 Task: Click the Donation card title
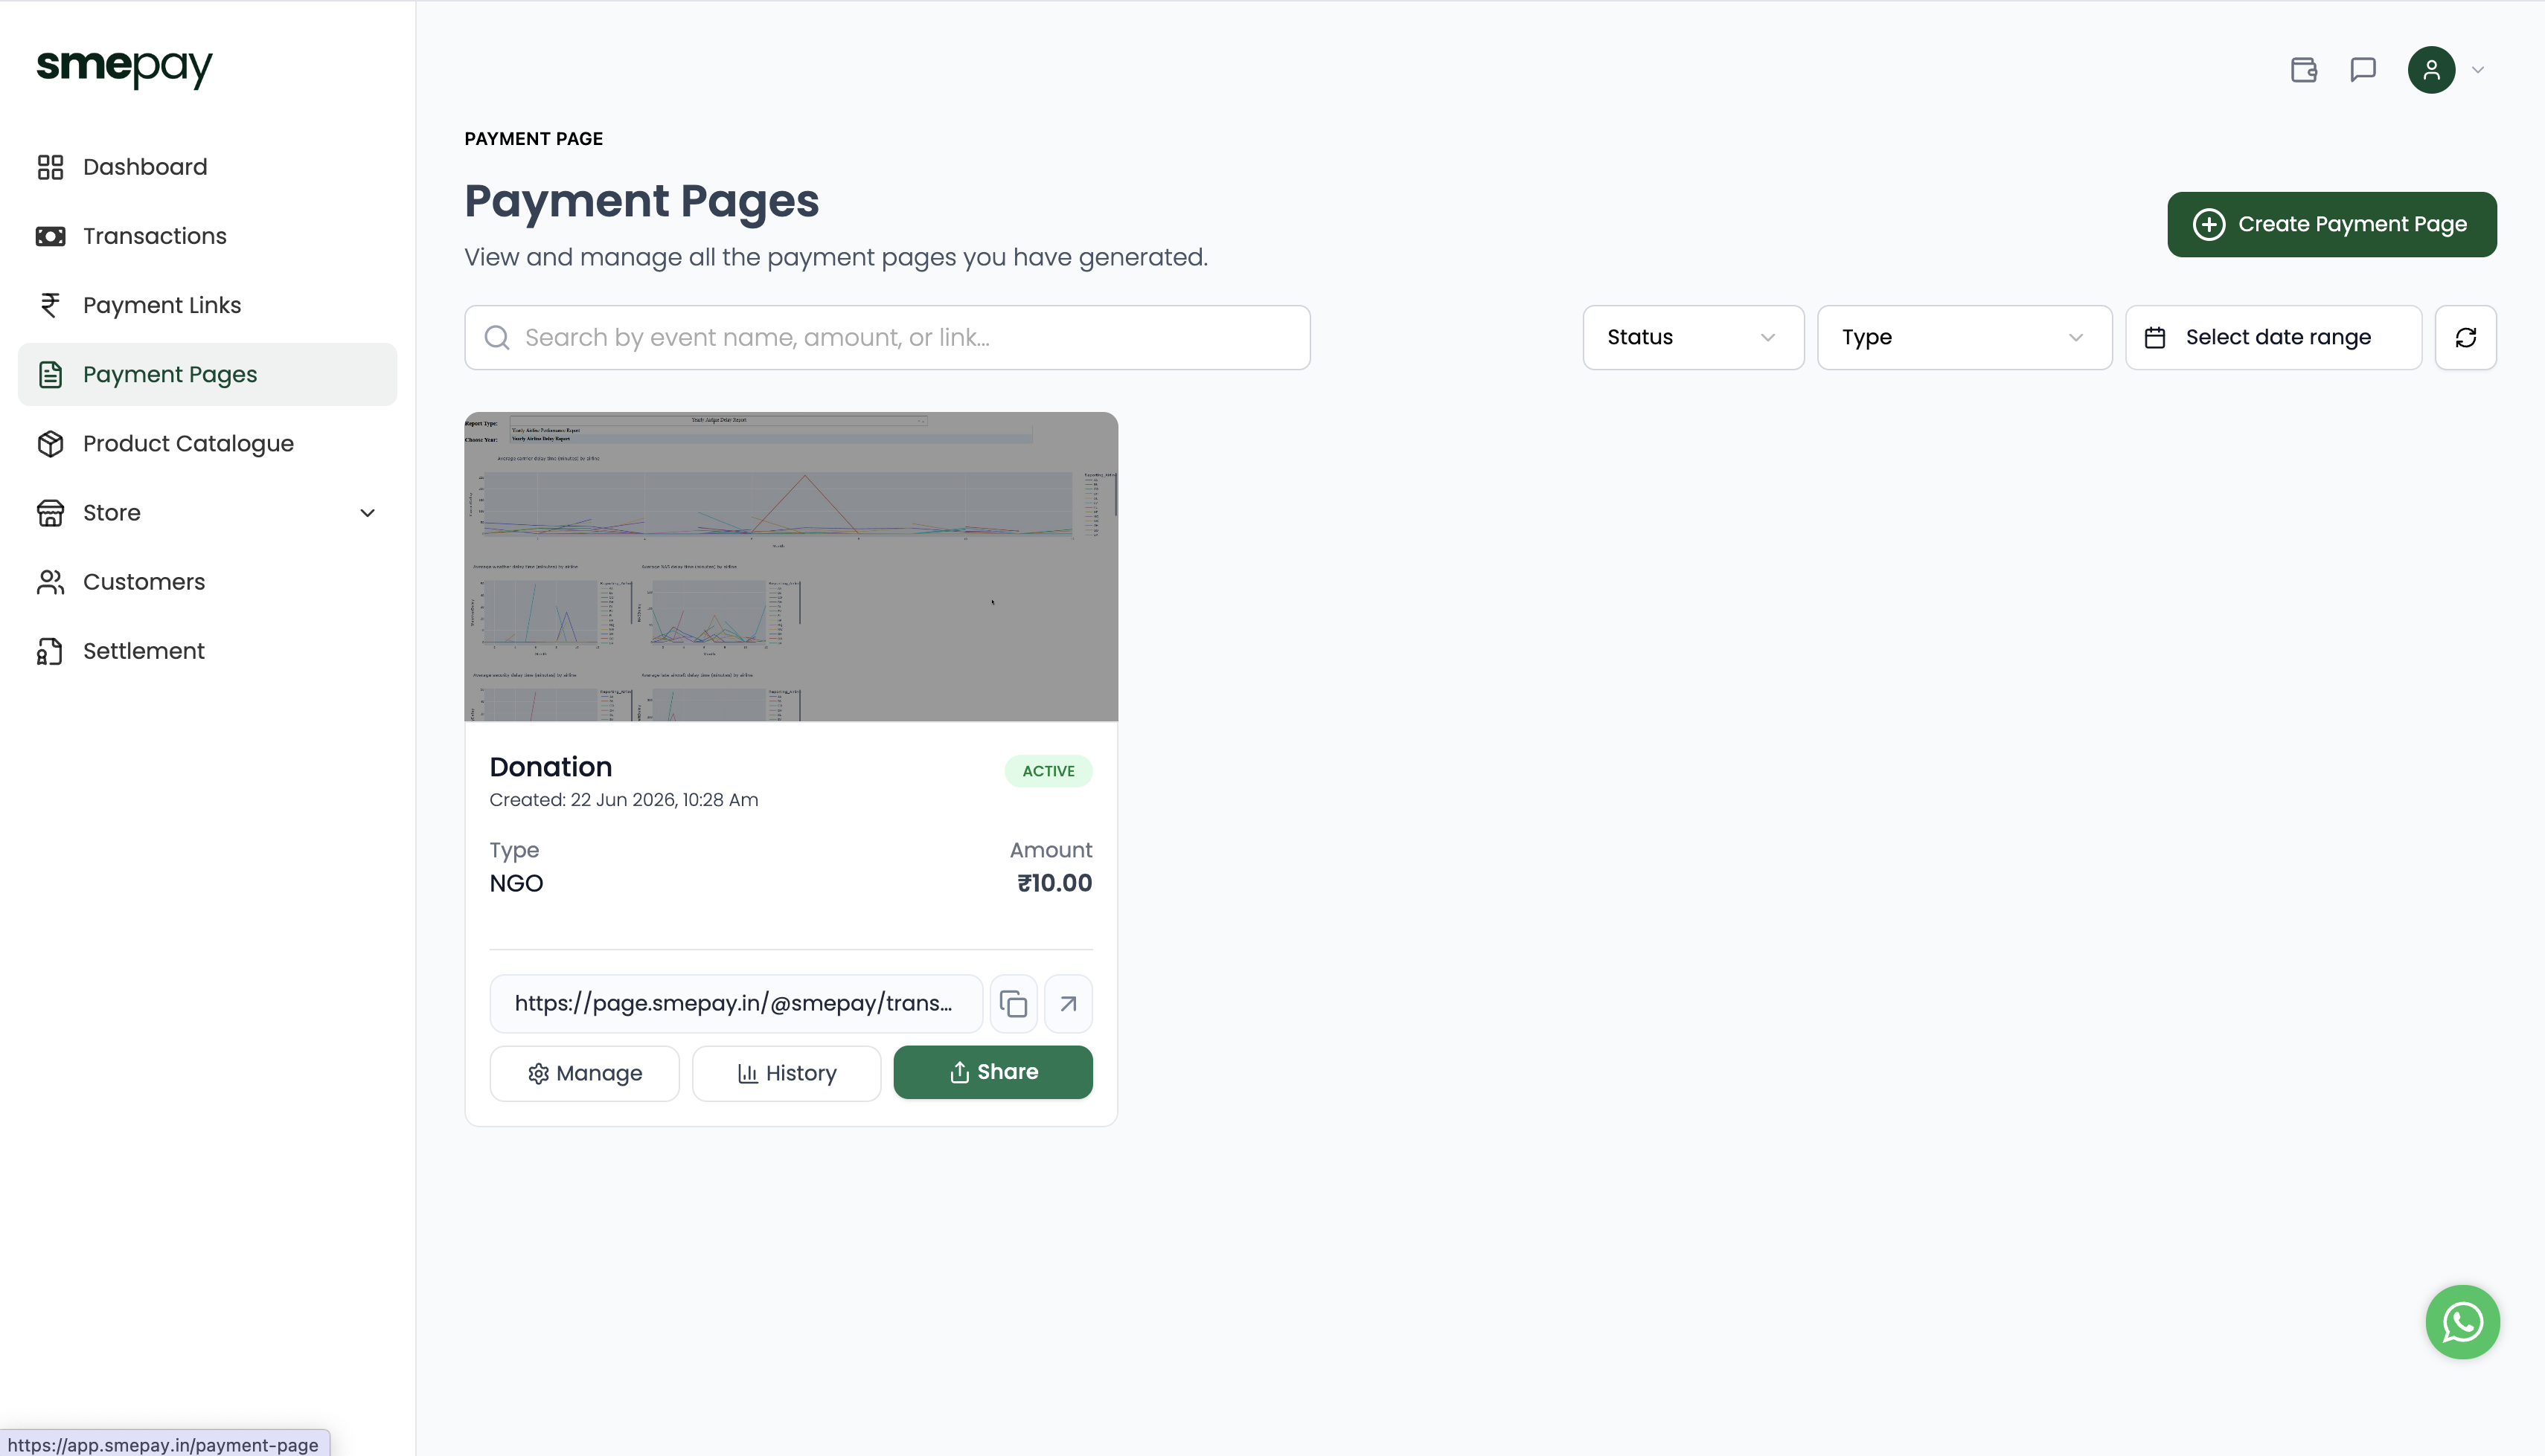(550, 767)
